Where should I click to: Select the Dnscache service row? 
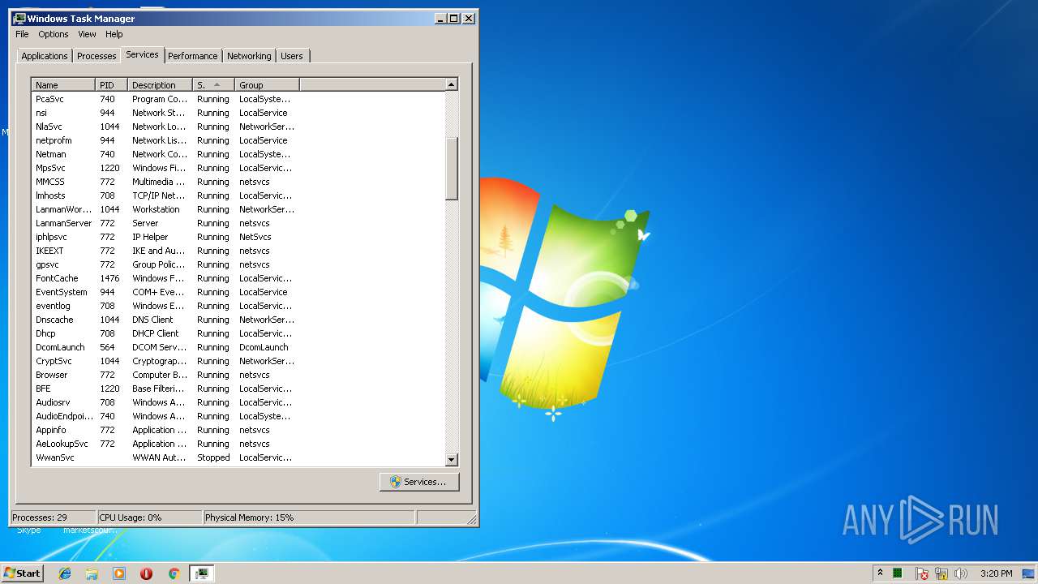238,320
